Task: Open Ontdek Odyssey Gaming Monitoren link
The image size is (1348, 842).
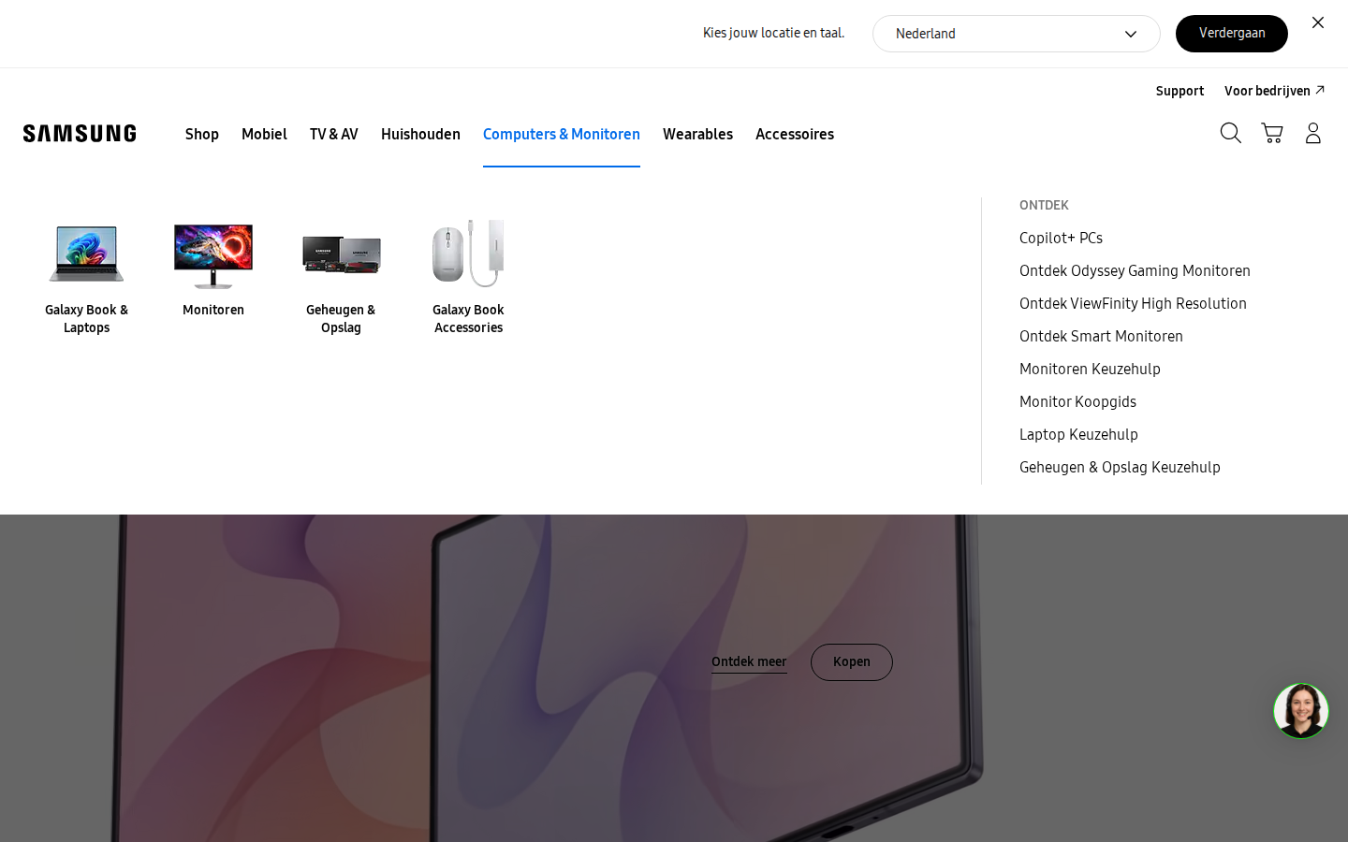Action: 1135,270
